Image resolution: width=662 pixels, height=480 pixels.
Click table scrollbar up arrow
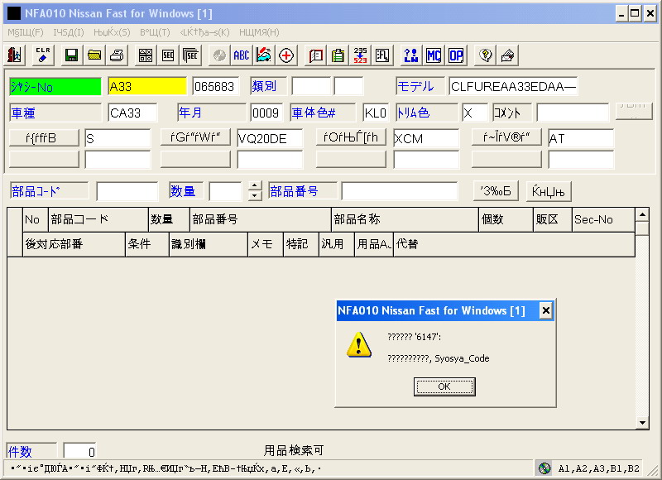click(x=642, y=215)
